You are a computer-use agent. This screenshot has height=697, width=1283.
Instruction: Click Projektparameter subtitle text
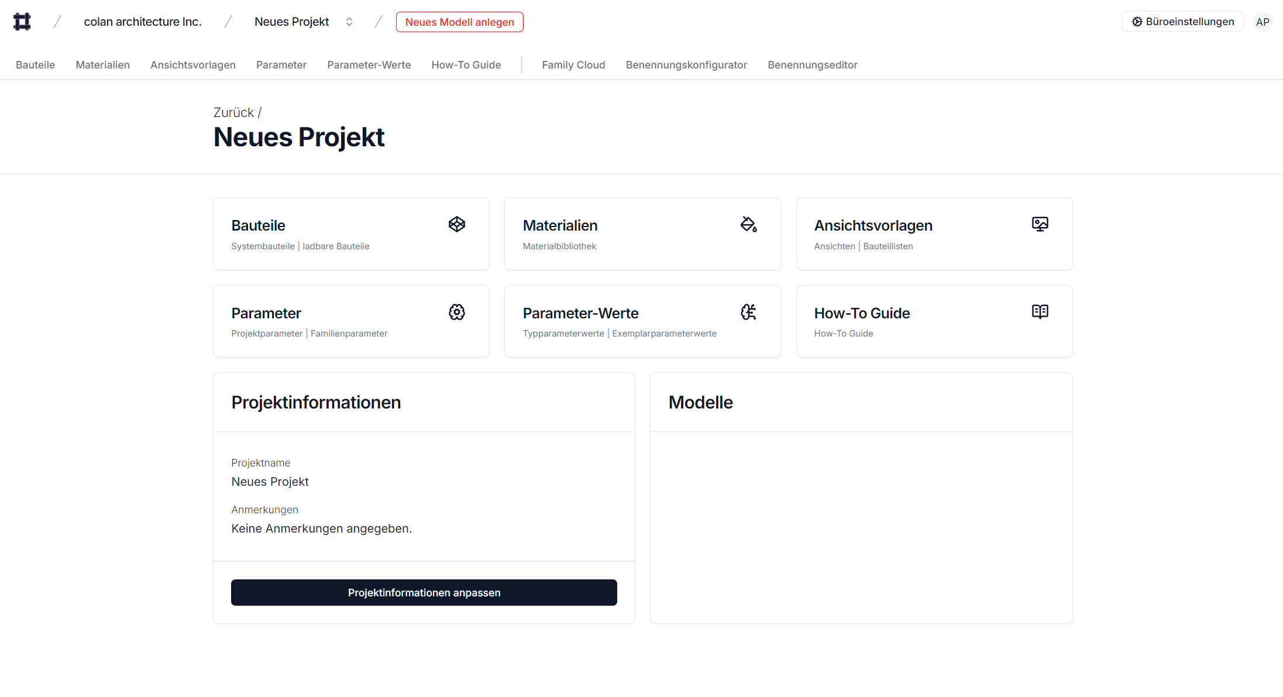(x=267, y=334)
